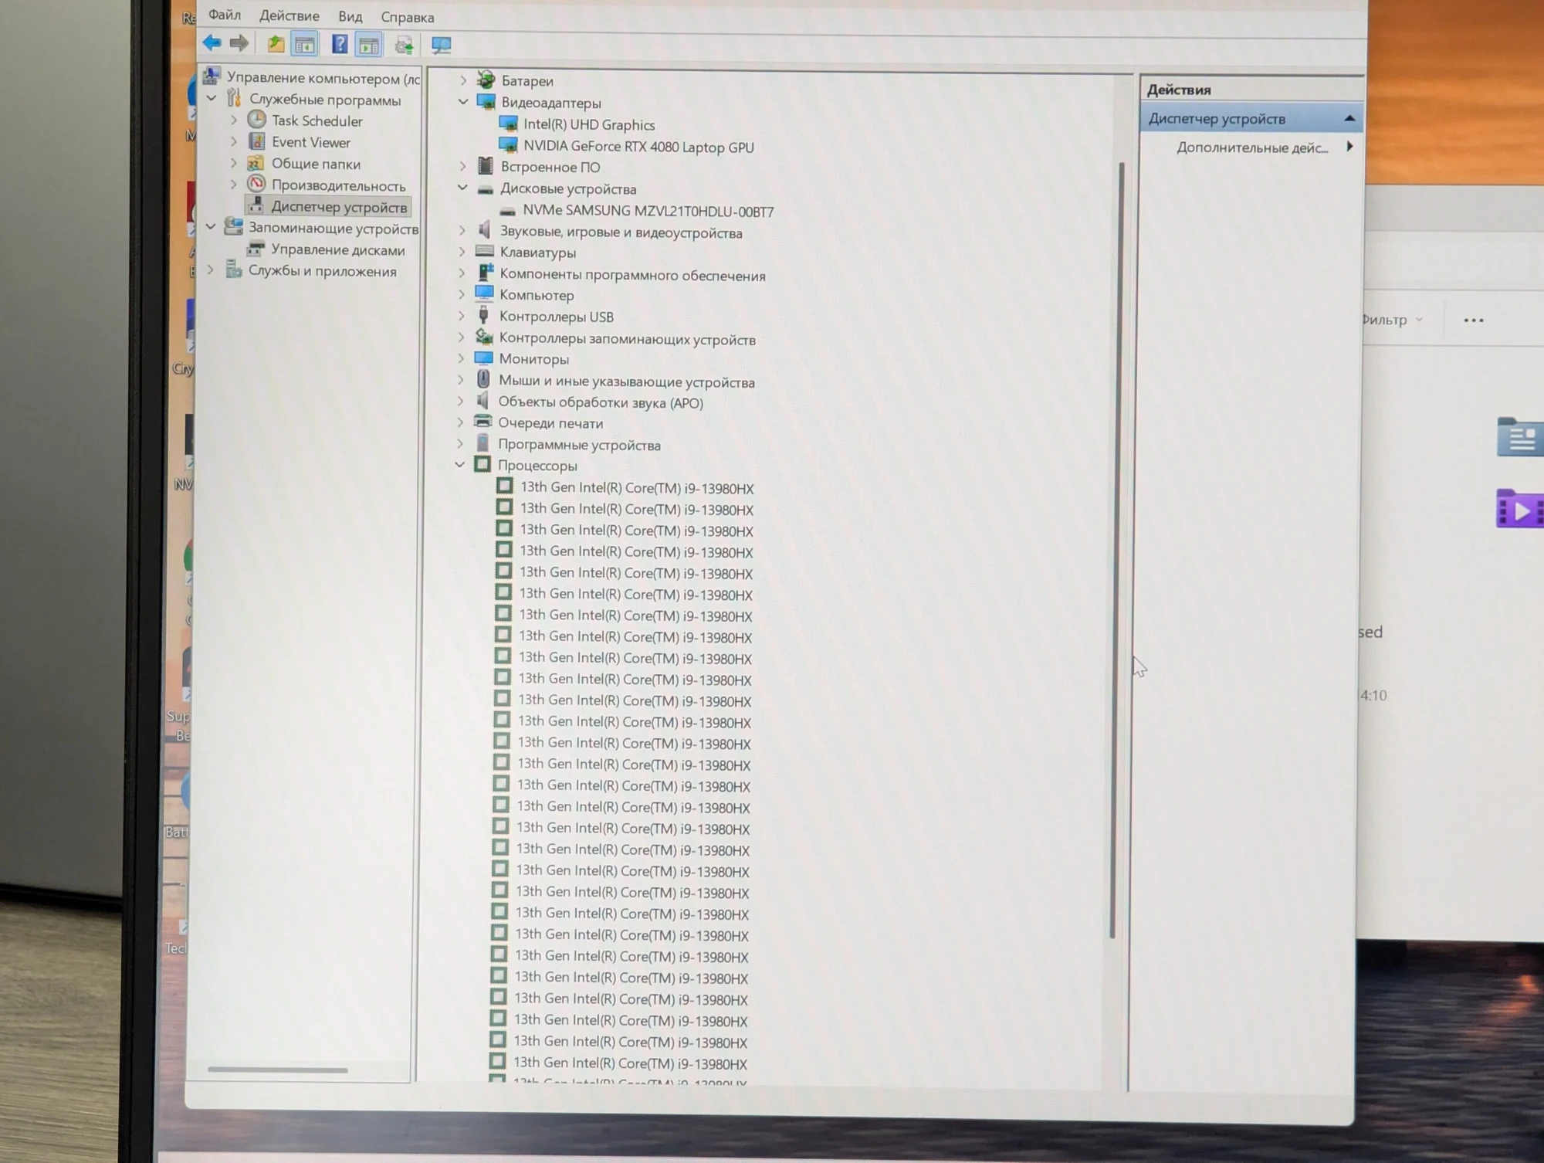This screenshot has height=1163, width=1544.
Task: Click the Up one level folder icon
Action: 276,44
